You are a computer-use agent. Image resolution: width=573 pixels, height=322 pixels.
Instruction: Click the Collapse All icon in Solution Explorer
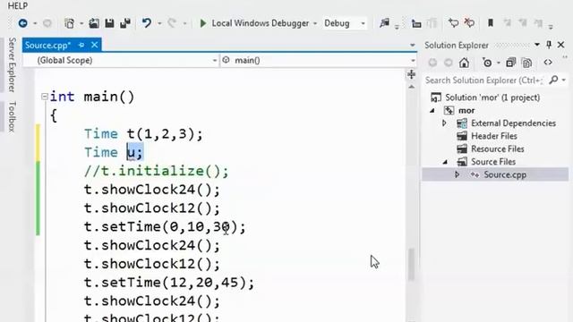click(510, 63)
